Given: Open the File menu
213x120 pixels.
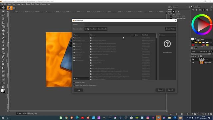Looking at the screenshot, I should 2,4.
